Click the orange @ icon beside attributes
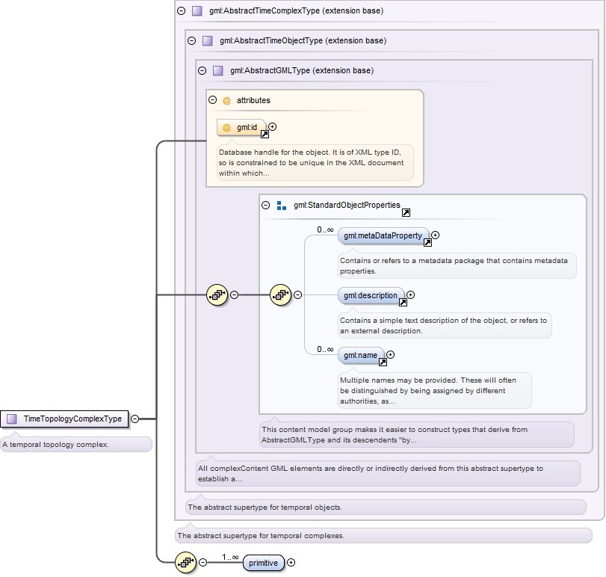 click(227, 100)
